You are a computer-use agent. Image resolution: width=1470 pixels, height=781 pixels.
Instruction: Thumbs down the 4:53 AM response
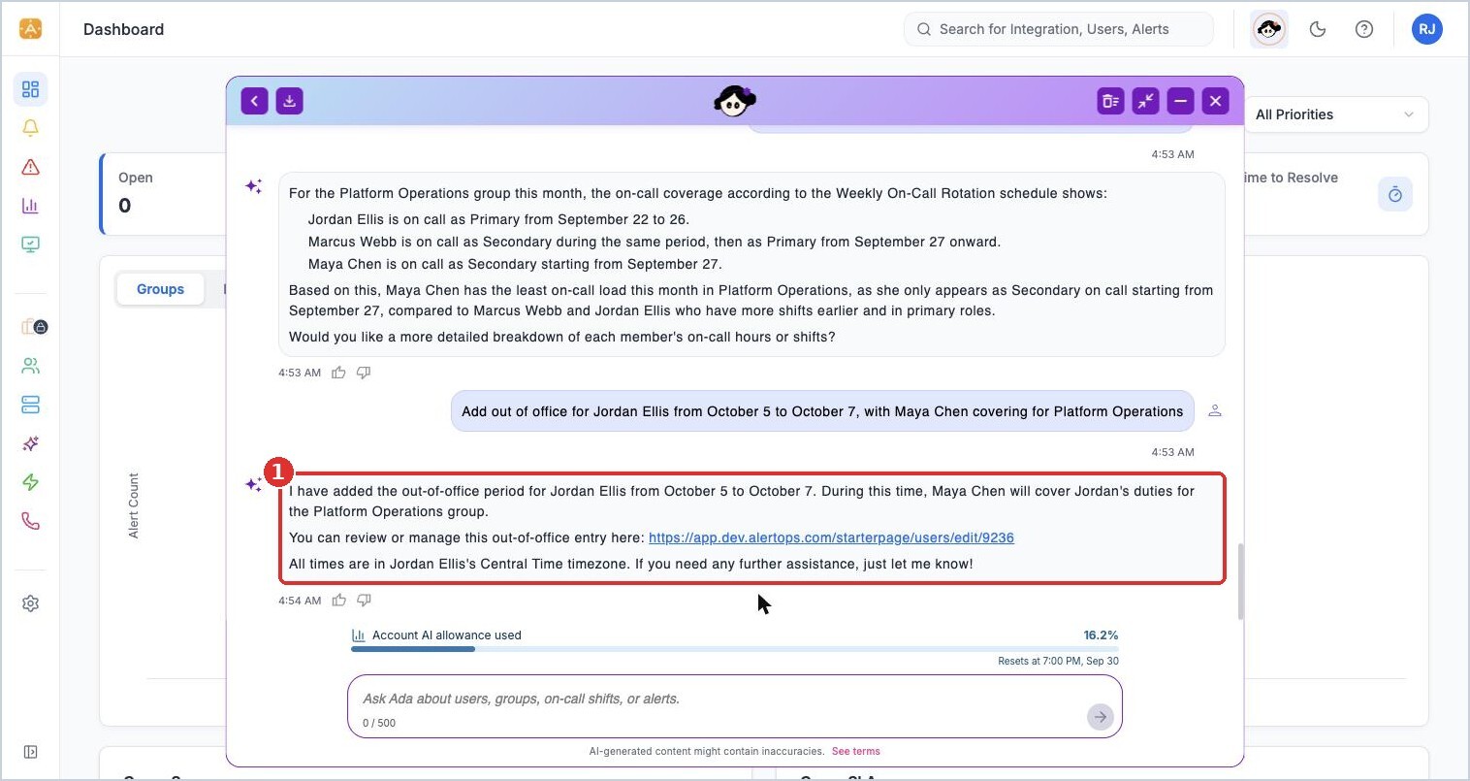(364, 373)
